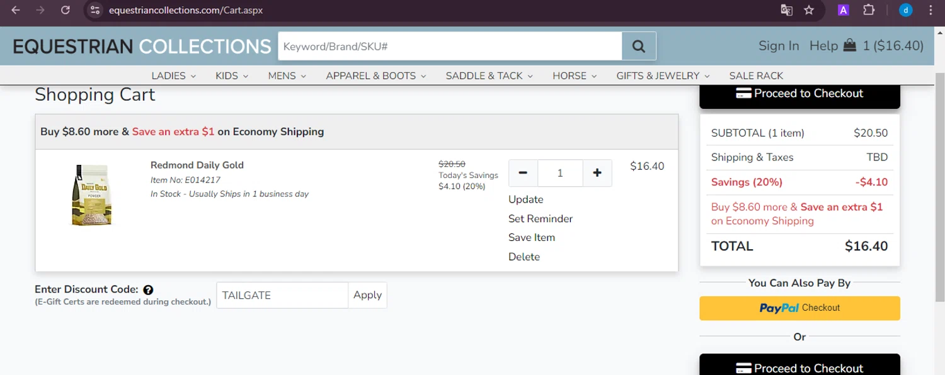Image resolution: width=945 pixels, height=375 pixels.
Task: Click the Redmond Daily Gold product thumbnail
Action: [x=91, y=195]
